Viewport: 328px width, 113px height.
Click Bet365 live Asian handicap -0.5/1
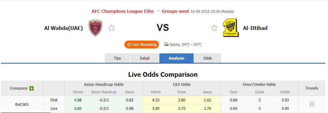[x=104, y=109]
